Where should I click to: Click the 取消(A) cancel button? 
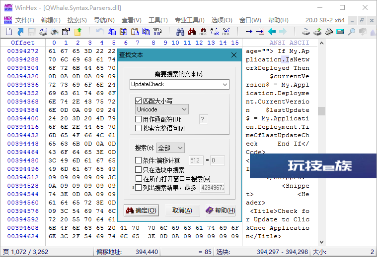coord(182,210)
